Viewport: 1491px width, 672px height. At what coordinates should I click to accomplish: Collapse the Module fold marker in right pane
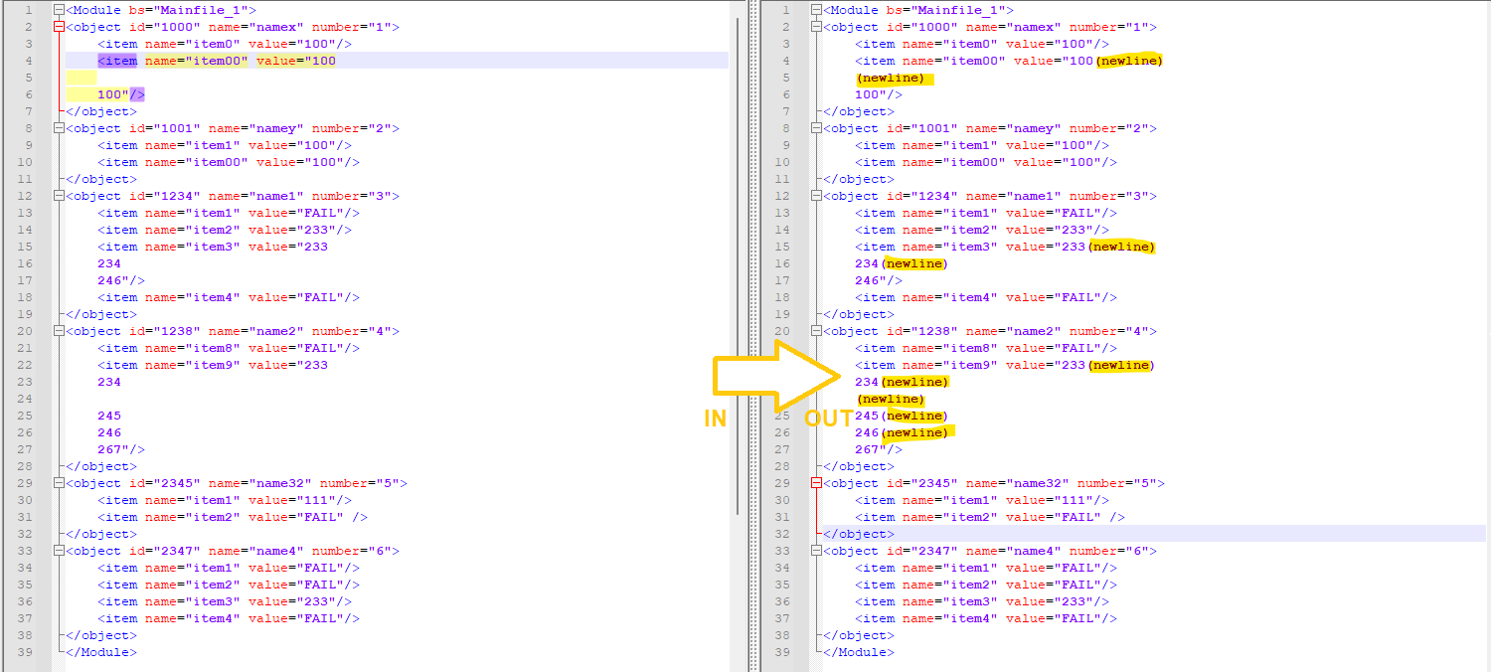tap(816, 10)
